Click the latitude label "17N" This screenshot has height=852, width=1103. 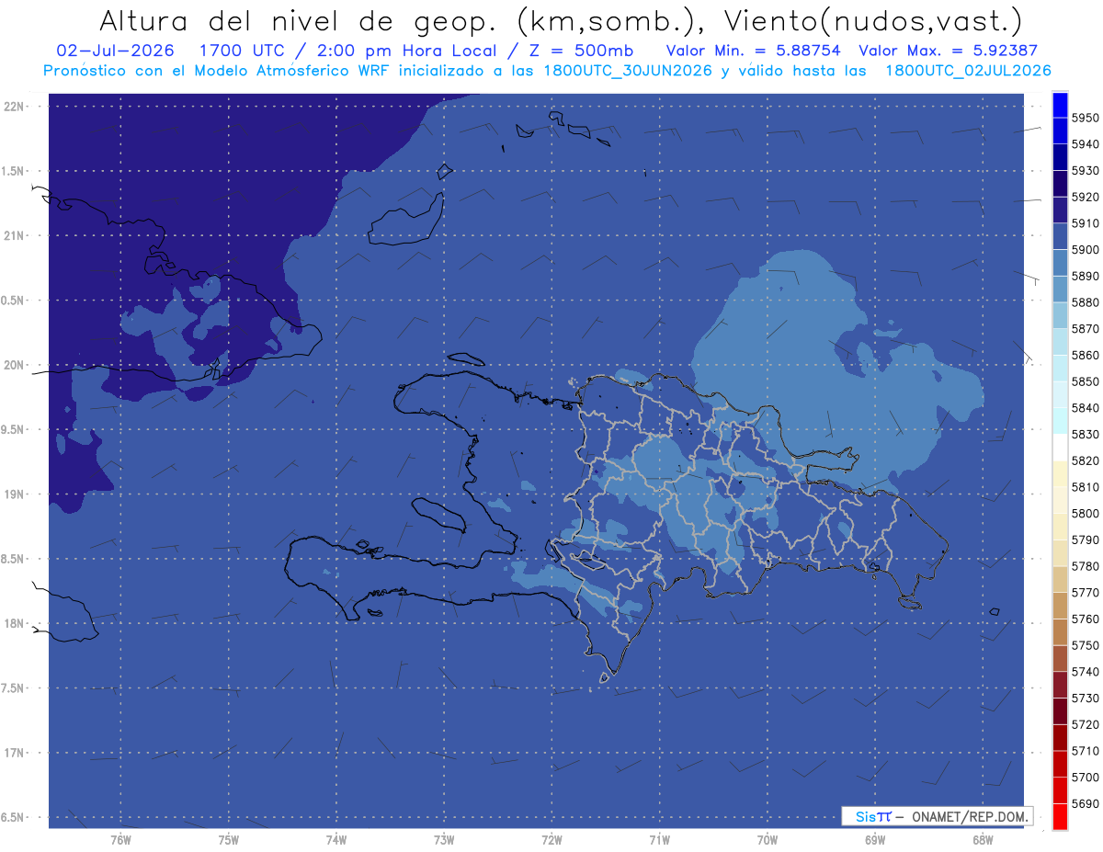pos(15,753)
